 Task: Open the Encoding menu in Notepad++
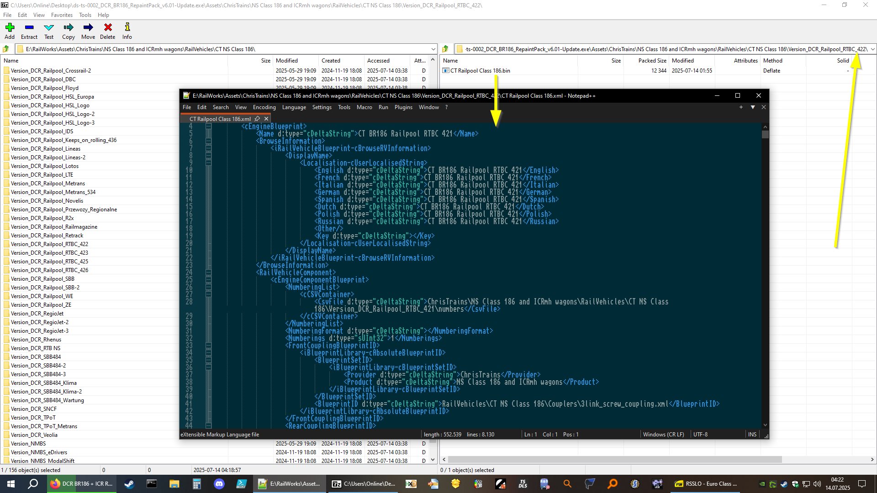coord(264,107)
